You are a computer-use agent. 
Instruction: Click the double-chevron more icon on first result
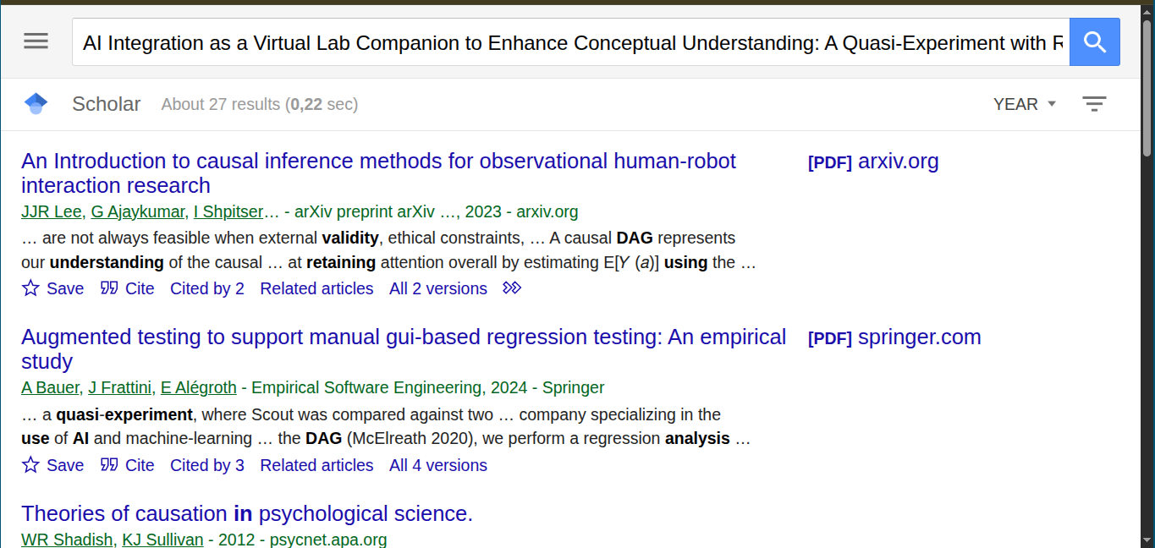(512, 288)
